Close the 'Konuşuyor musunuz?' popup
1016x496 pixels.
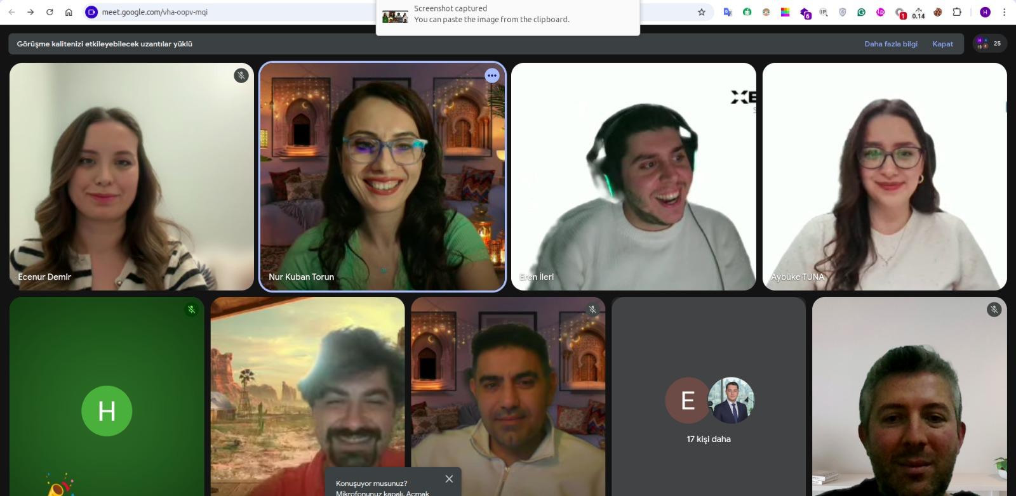449,479
